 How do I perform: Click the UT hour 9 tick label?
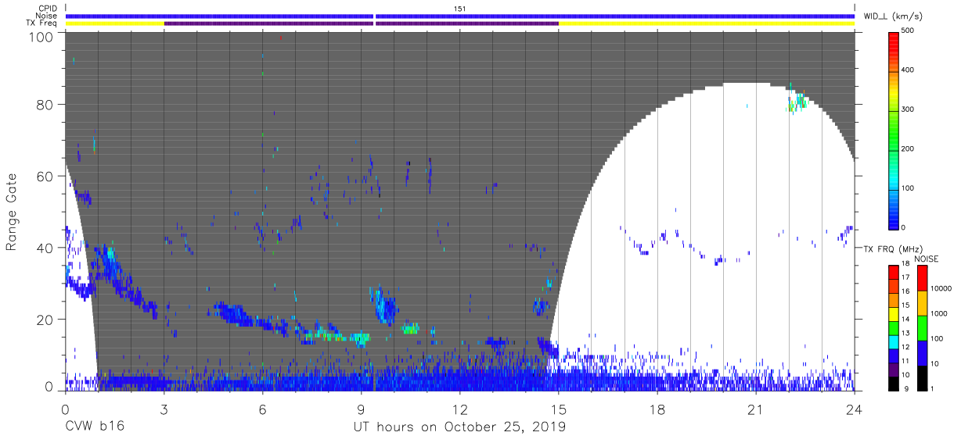point(361,409)
